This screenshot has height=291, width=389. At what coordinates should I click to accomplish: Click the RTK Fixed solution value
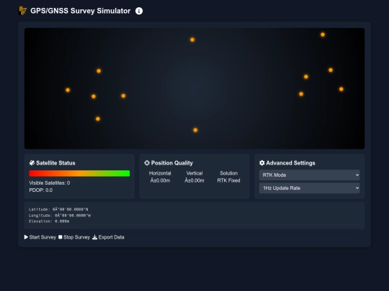coord(228,180)
